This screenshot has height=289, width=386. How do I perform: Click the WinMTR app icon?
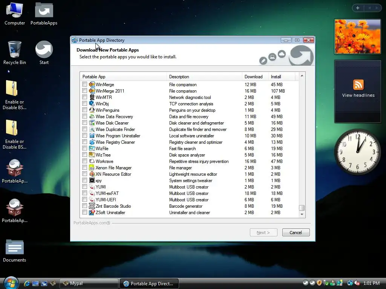click(92, 97)
